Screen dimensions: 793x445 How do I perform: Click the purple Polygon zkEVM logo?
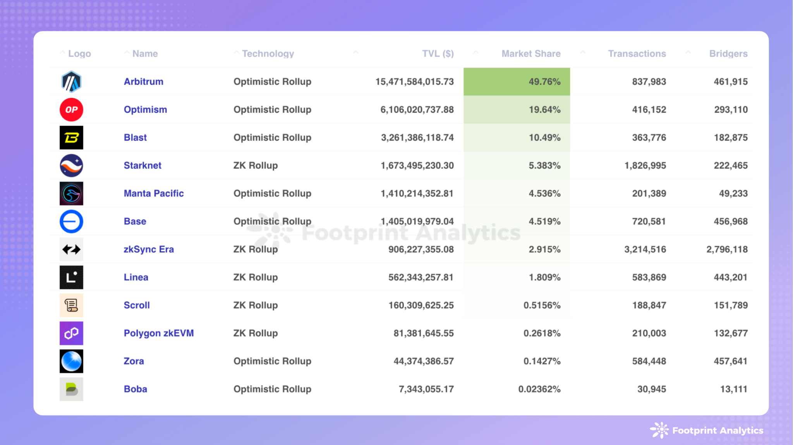point(71,333)
